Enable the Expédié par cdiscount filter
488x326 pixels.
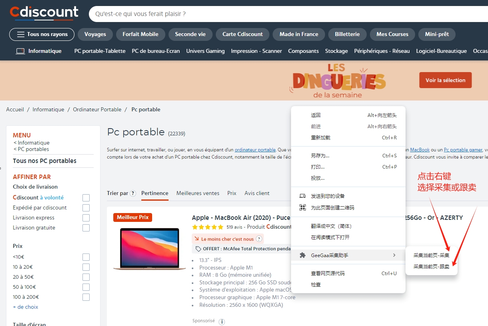coord(86,208)
